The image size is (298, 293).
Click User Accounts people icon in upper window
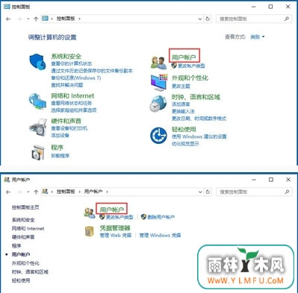click(158, 63)
